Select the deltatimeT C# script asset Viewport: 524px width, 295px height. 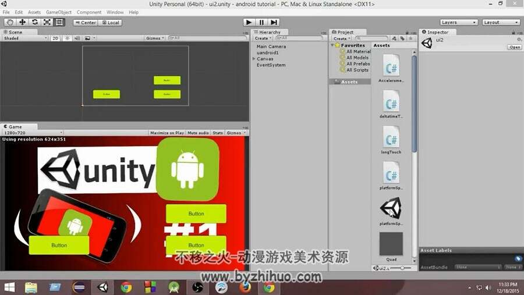[x=391, y=104]
